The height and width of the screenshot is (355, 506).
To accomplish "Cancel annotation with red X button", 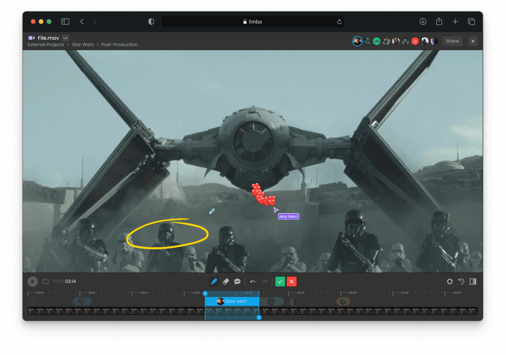I will coord(292,282).
